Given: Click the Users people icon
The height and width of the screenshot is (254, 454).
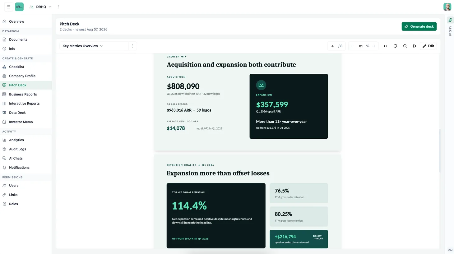Looking at the screenshot, I should (x=4, y=186).
